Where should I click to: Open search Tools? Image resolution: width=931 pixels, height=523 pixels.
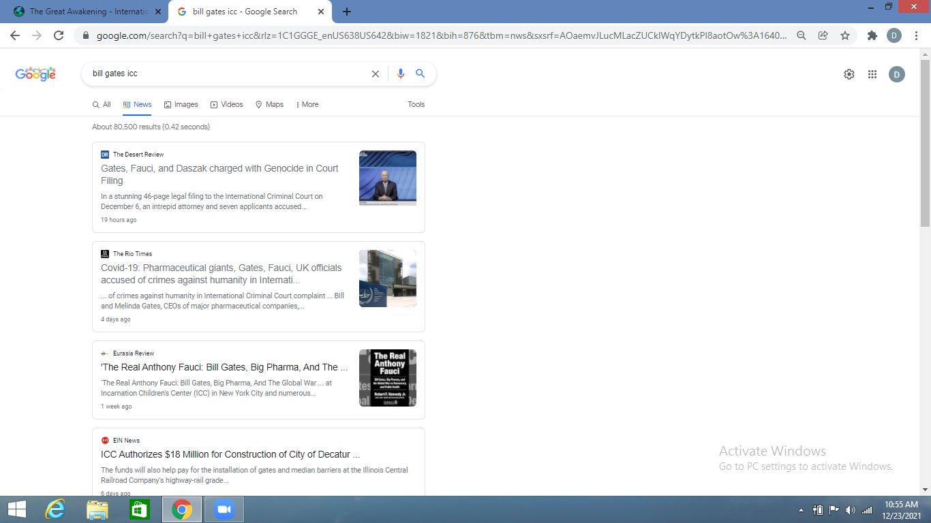416,104
